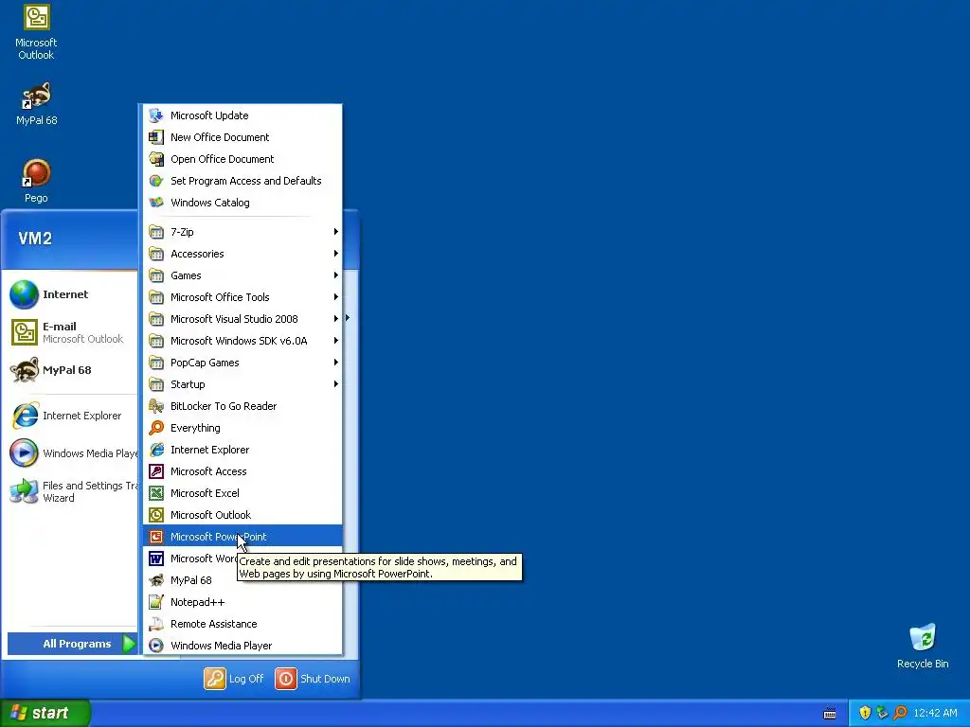Open Microsoft Excel entry
Image resolution: width=970 pixels, height=727 pixels.
[242, 492]
